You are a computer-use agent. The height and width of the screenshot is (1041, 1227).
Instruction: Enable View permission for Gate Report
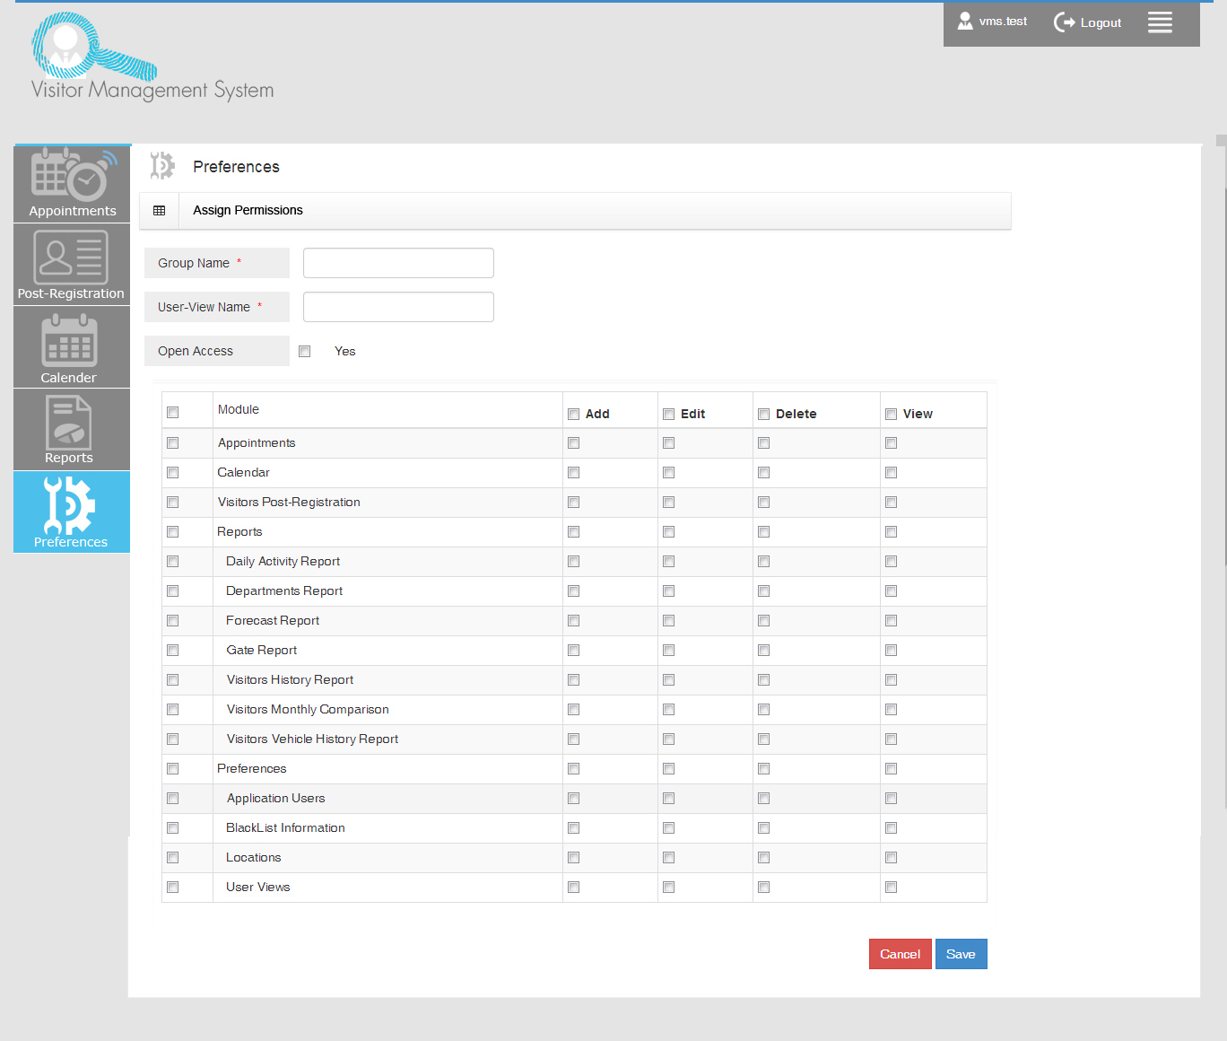(892, 651)
